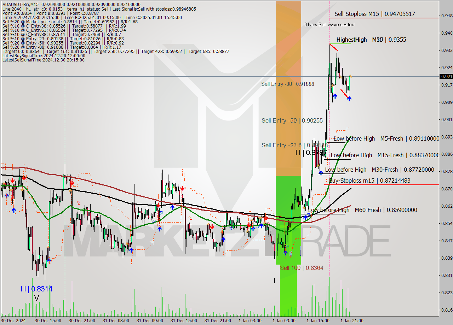Click the 'Sell %20 @ Market price' line

pos(70,22)
